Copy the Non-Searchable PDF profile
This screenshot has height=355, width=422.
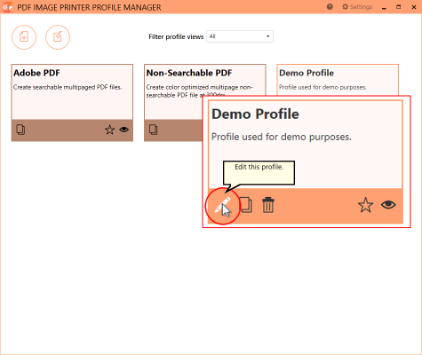153,130
